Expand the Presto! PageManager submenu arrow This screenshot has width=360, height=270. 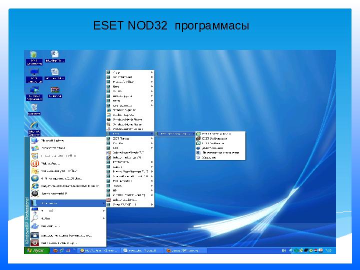click(x=152, y=171)
